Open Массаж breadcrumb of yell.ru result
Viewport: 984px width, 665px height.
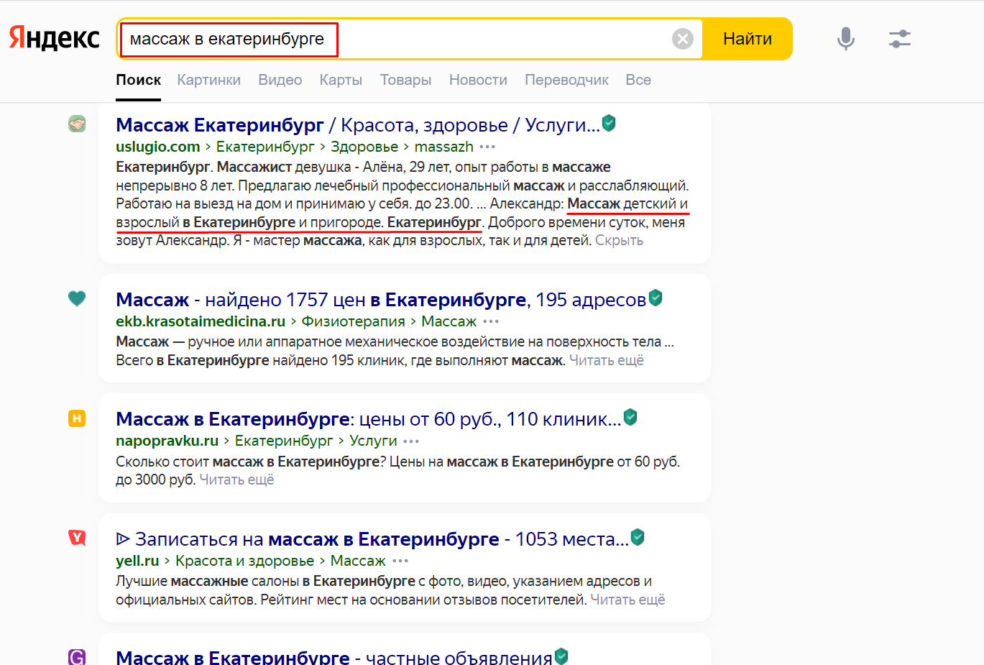pyautogui.click(x=358, y=561)
